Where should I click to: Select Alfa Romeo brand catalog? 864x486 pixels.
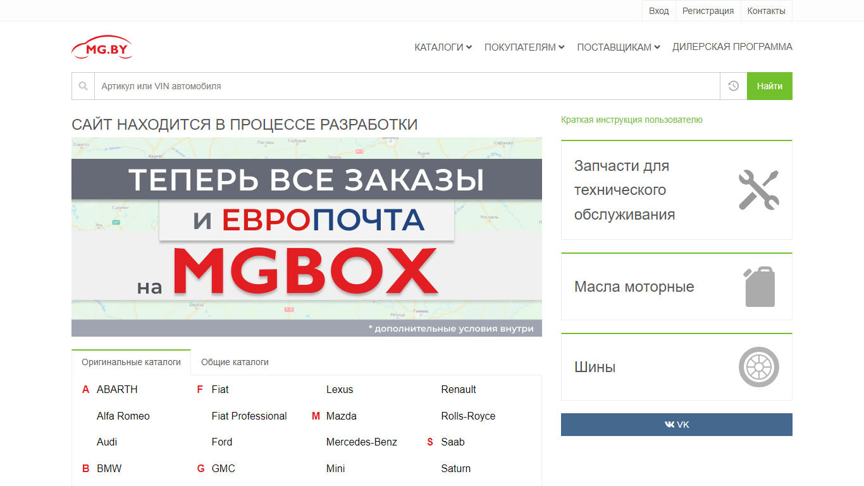tap(123, 416)
